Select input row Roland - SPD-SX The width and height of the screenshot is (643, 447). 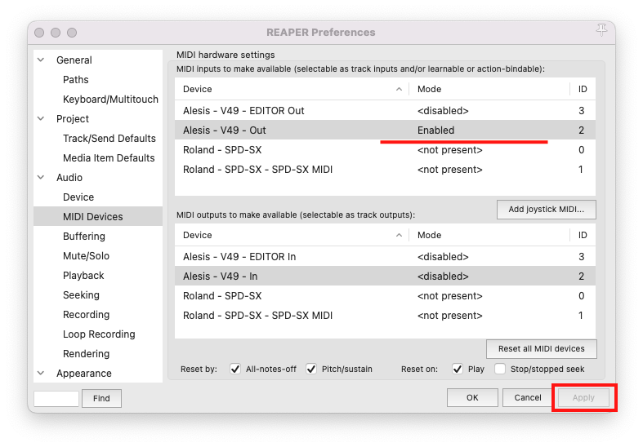click(385, 150)
